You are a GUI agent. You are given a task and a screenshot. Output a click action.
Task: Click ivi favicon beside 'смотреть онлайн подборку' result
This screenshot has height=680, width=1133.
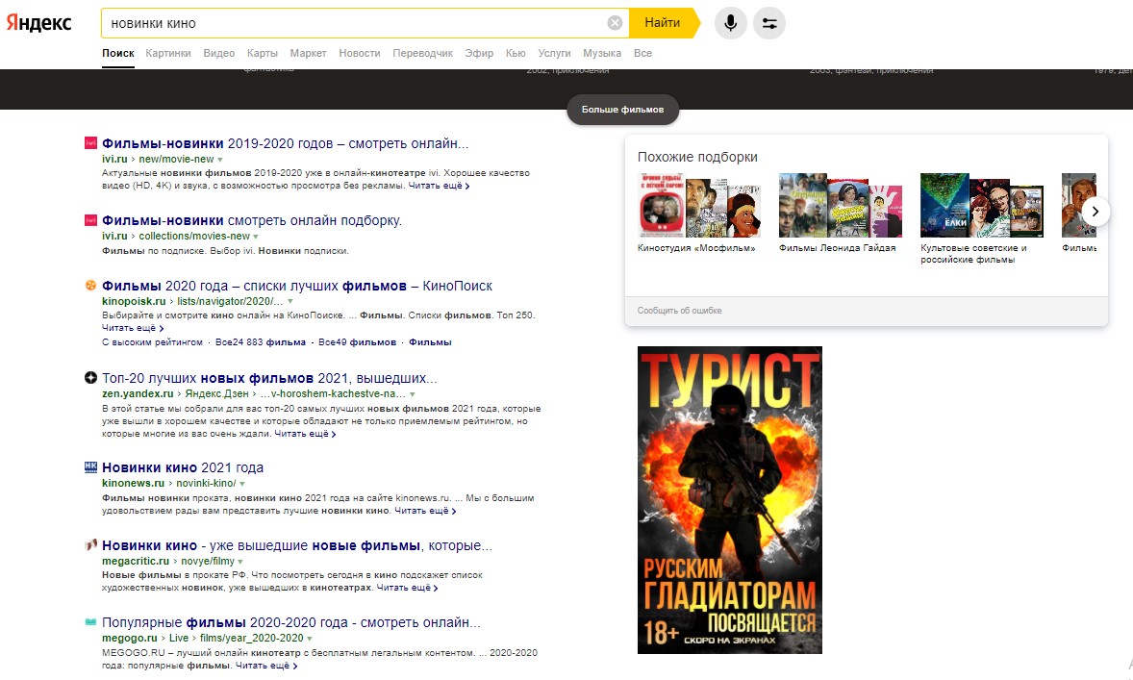coord(90,219)
